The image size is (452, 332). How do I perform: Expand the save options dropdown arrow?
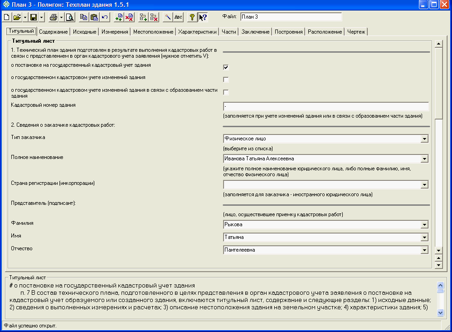(x=42, y=17)
